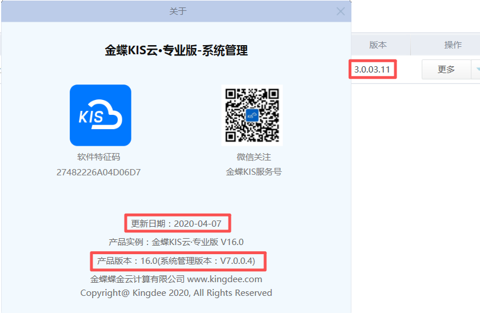Click the 金蝶KIS云·专业版-系统管理 heading
The width and height of the screenshot is (480, 313).
point(176,50)
